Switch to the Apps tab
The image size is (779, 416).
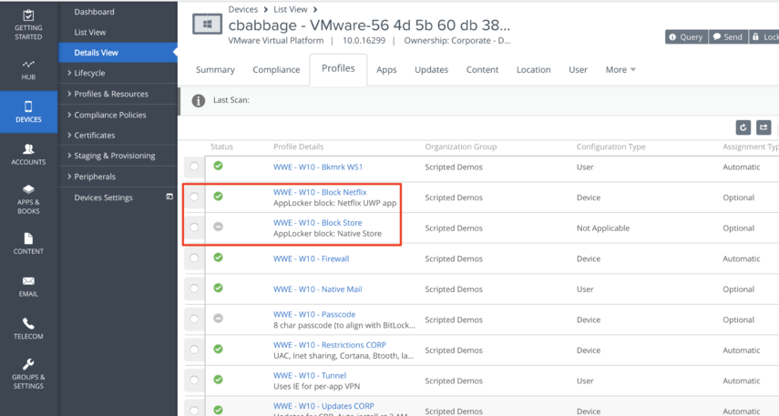pyautogui.click(x=386, y=69)
